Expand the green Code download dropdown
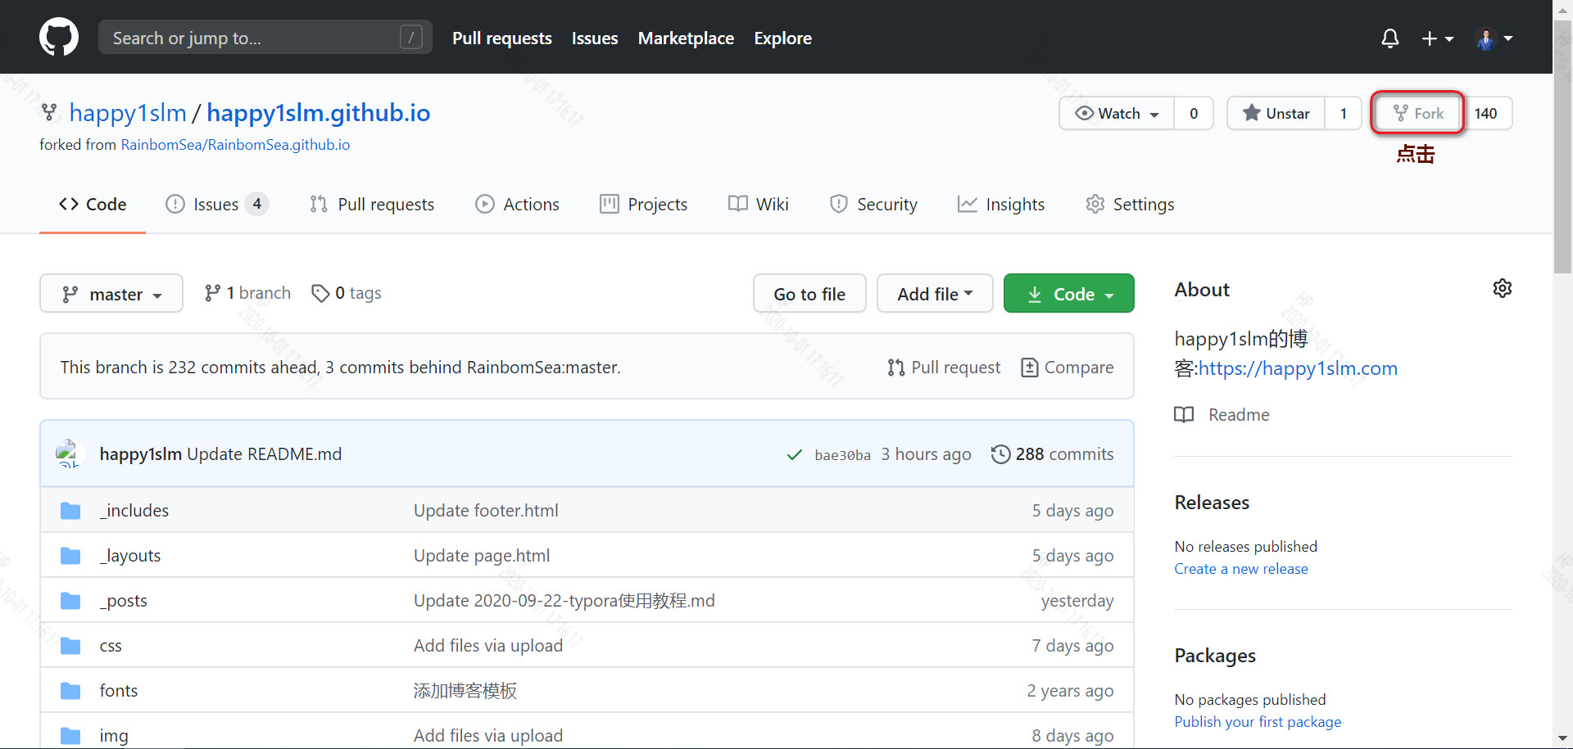This screenshot has width=1573, height=749. 1069,293
